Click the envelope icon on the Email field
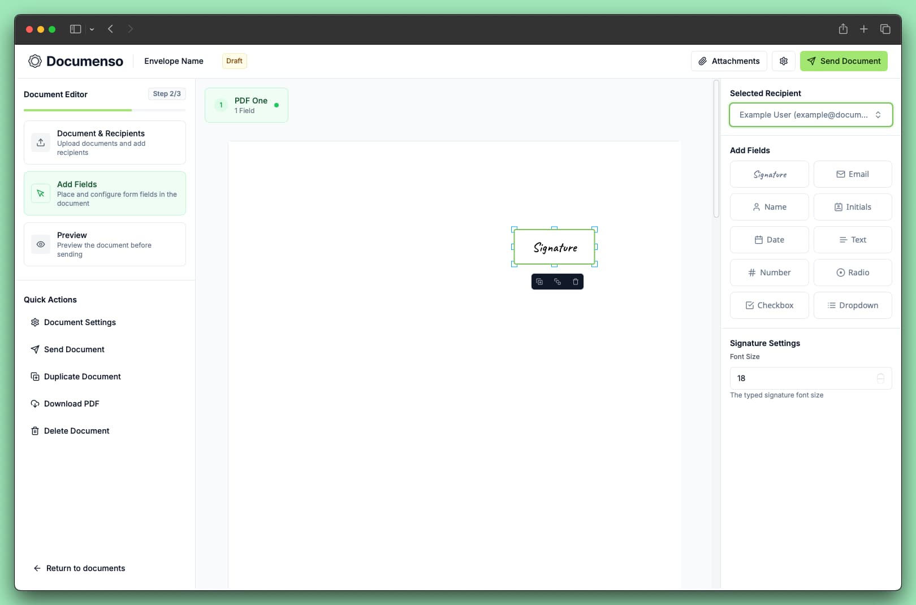 pos(840,174)
